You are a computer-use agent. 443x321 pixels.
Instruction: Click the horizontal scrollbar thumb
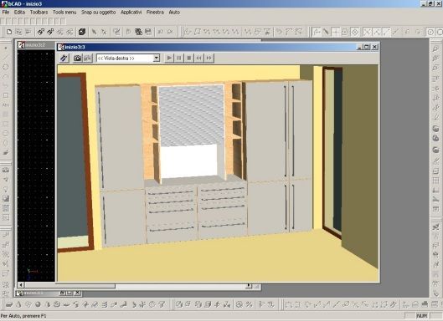pyautogui.click(x=70, y=286)
